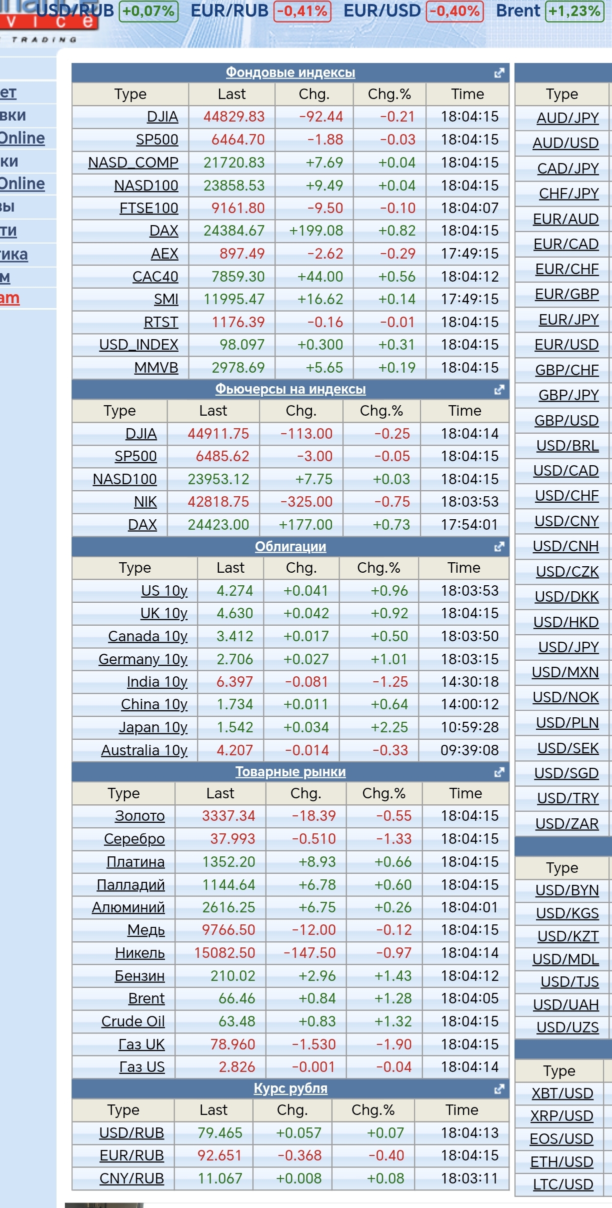Open the Товарные рынки section title link
612x1208 pixels.
coord(290,772)
